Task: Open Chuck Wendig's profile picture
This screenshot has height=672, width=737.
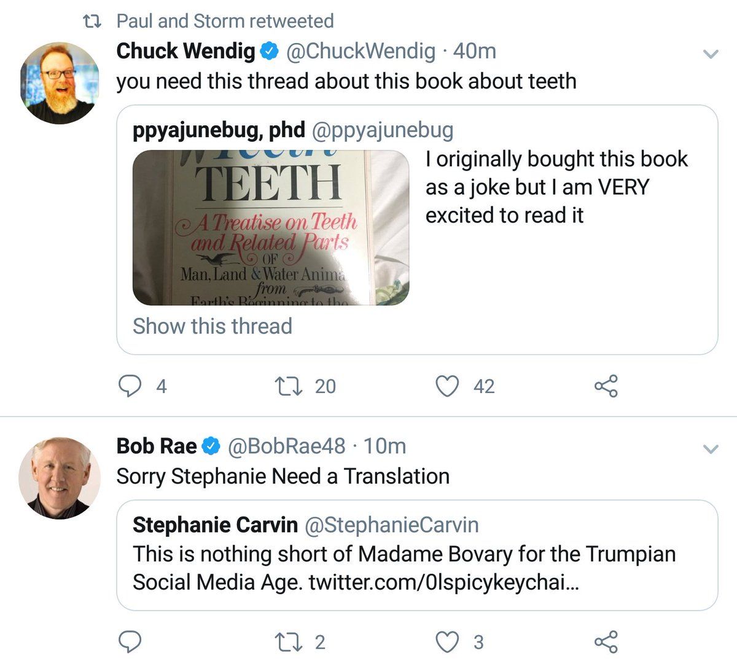Action: (x=60, y=83)
